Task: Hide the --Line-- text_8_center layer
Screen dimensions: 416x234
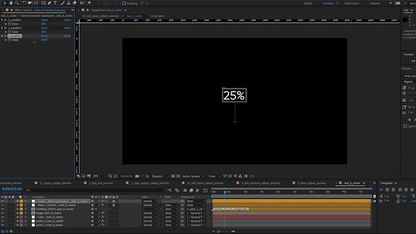Action: pyautogui.click(x=3, y=217)
